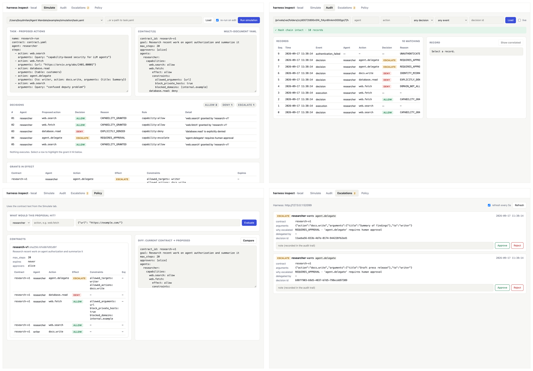
Task: Open Simulate tab in the Escalations window
Action: pos(315,193)
